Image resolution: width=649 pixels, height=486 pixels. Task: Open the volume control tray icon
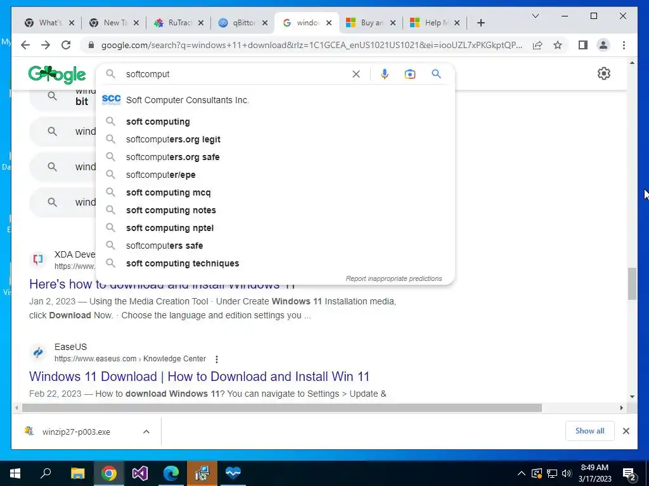(567, 473)
